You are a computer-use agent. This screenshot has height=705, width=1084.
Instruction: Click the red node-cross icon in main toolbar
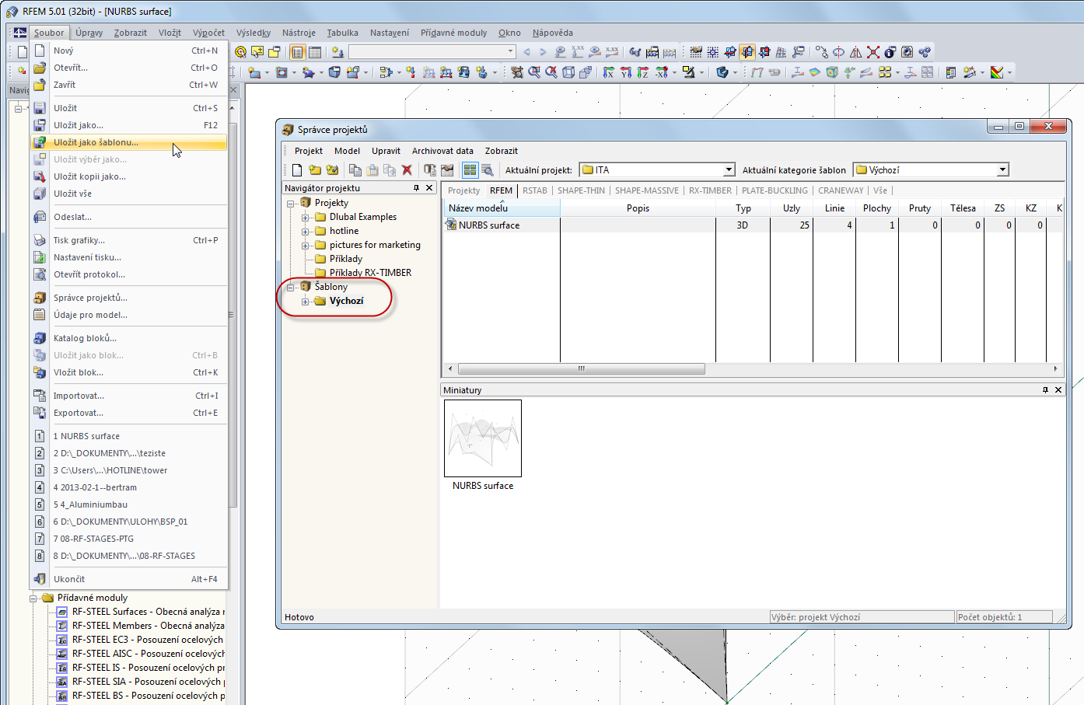(x=872, y=52)
